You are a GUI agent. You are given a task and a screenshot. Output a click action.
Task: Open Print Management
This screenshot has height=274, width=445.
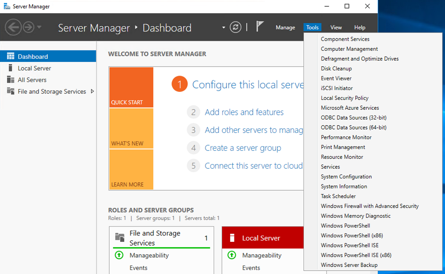pos(343,147)
